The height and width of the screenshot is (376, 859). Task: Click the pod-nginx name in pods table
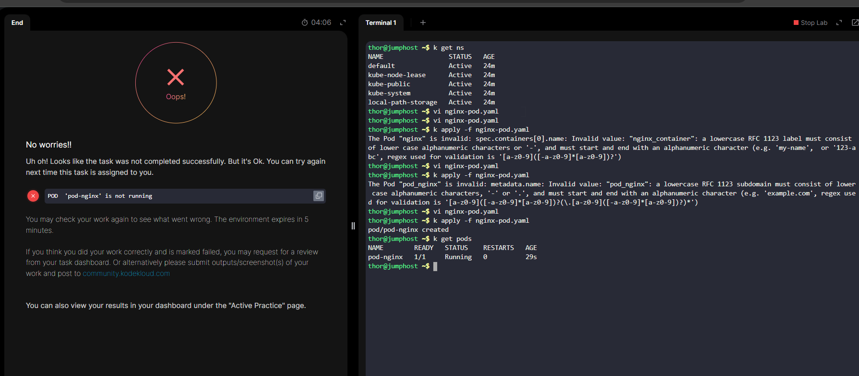[x=385, y=257]
